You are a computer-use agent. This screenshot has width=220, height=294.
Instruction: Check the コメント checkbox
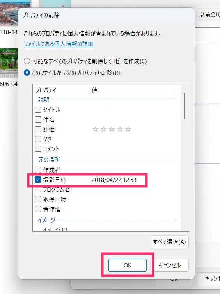click(x=38, y=149)
